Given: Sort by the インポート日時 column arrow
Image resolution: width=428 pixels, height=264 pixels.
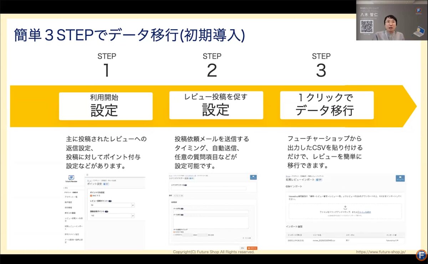Looking at the screenshot, I should coord(300,235).
